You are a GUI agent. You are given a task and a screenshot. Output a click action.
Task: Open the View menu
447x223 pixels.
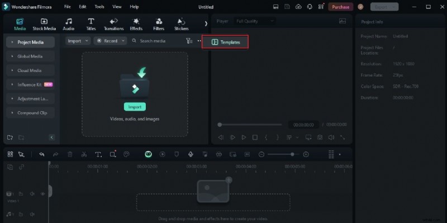click(117, 7)
